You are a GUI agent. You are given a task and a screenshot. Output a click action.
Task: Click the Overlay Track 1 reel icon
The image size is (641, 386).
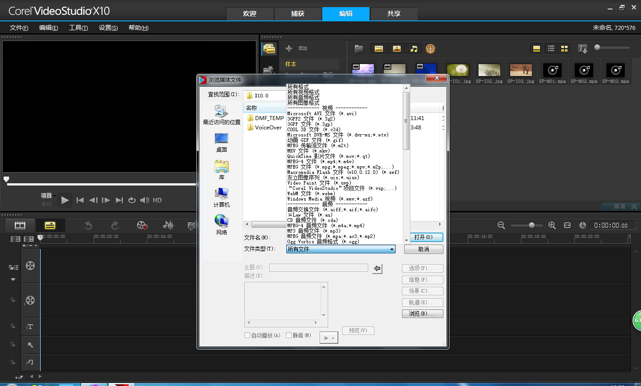(30, 300)
